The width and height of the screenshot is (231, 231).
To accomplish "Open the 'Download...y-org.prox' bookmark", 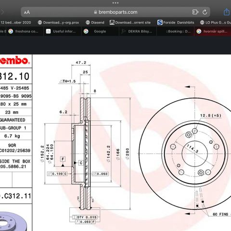I will point(58,23).
